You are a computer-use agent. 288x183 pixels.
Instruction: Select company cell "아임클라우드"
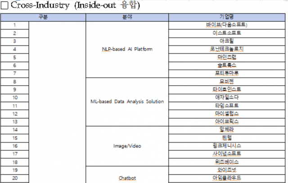pos(227,178)
